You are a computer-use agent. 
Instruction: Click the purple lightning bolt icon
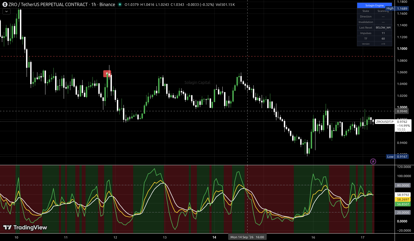[x=373, y=161]
